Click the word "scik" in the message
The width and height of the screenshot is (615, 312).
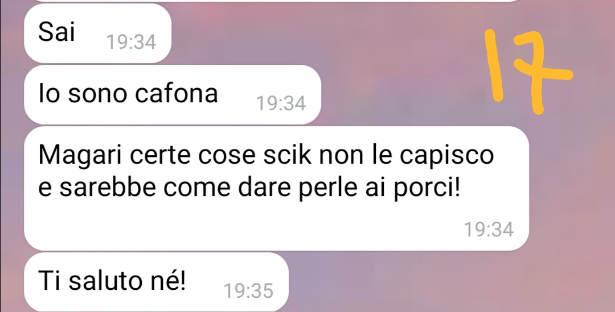[287, 155]
